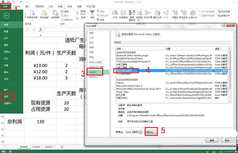This screenshot has height=153, width=238.
Task: Click the fx insert function icon
Action: (x=40, y=29)
